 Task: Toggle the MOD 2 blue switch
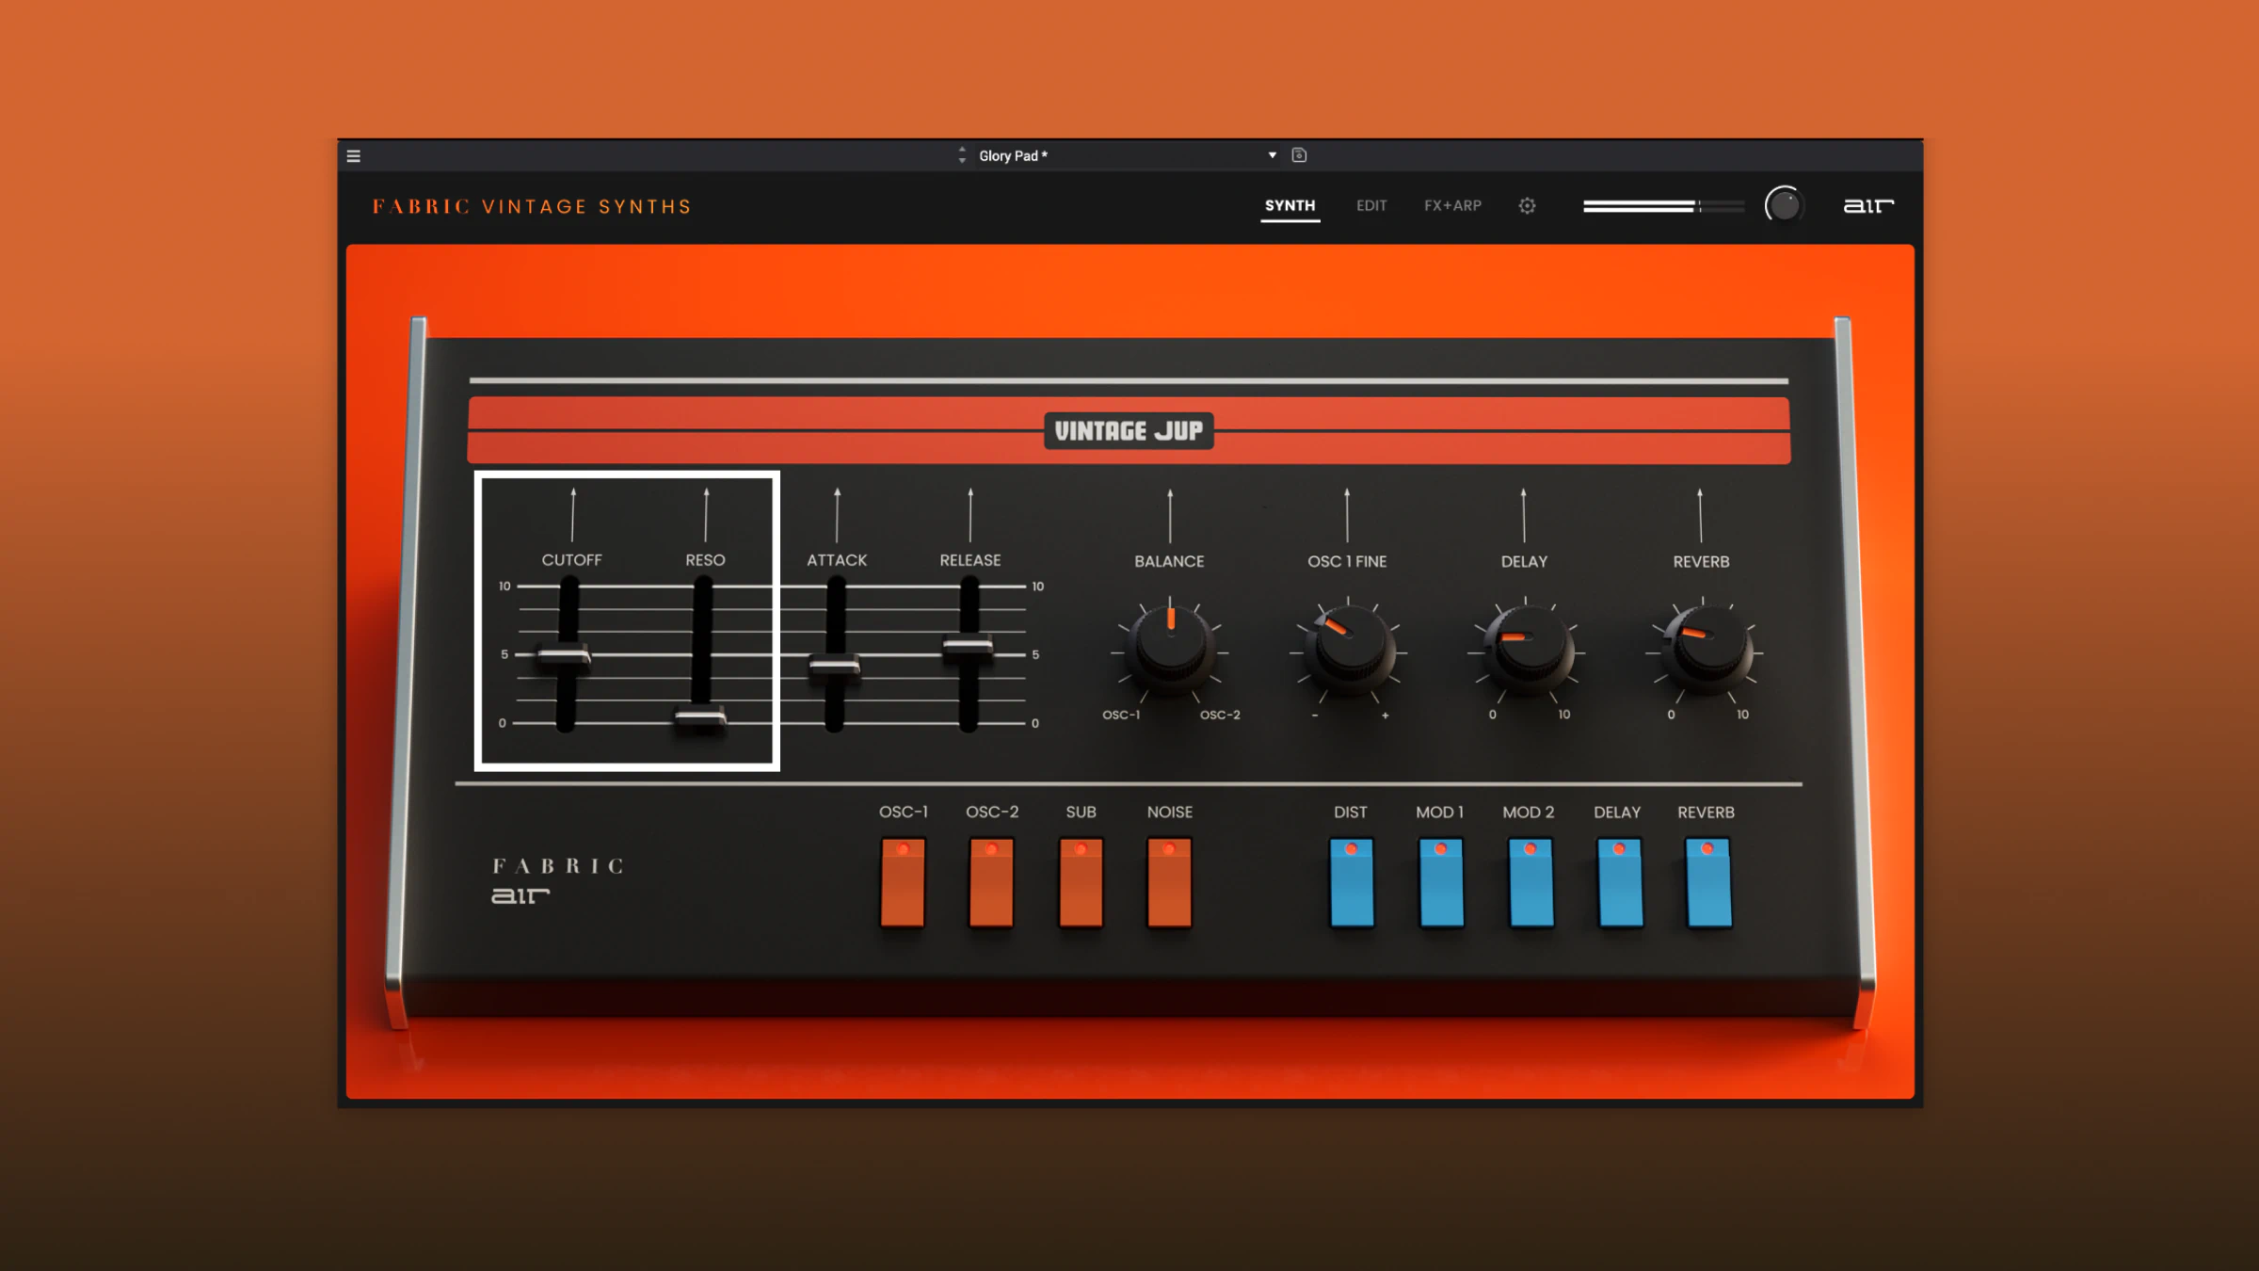coord(1530,882)
